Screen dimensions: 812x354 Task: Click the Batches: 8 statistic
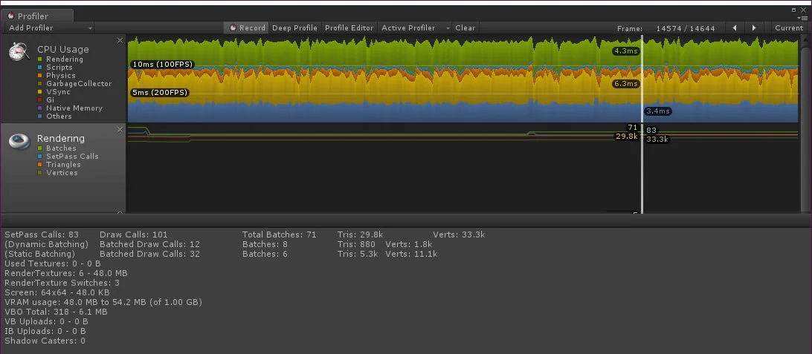(x=265, y=244)
